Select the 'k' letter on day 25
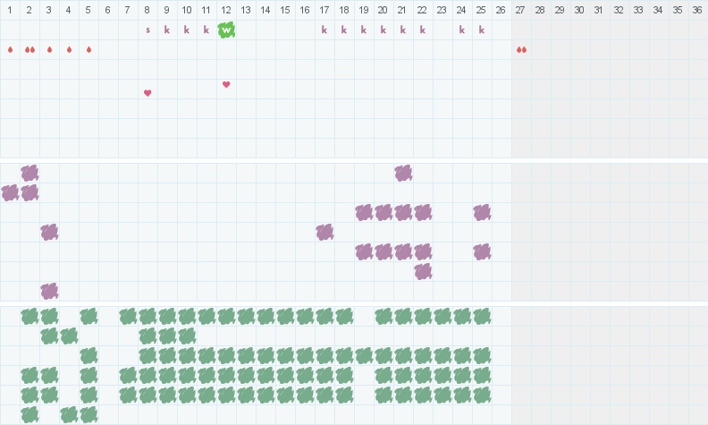 [482, 30]
